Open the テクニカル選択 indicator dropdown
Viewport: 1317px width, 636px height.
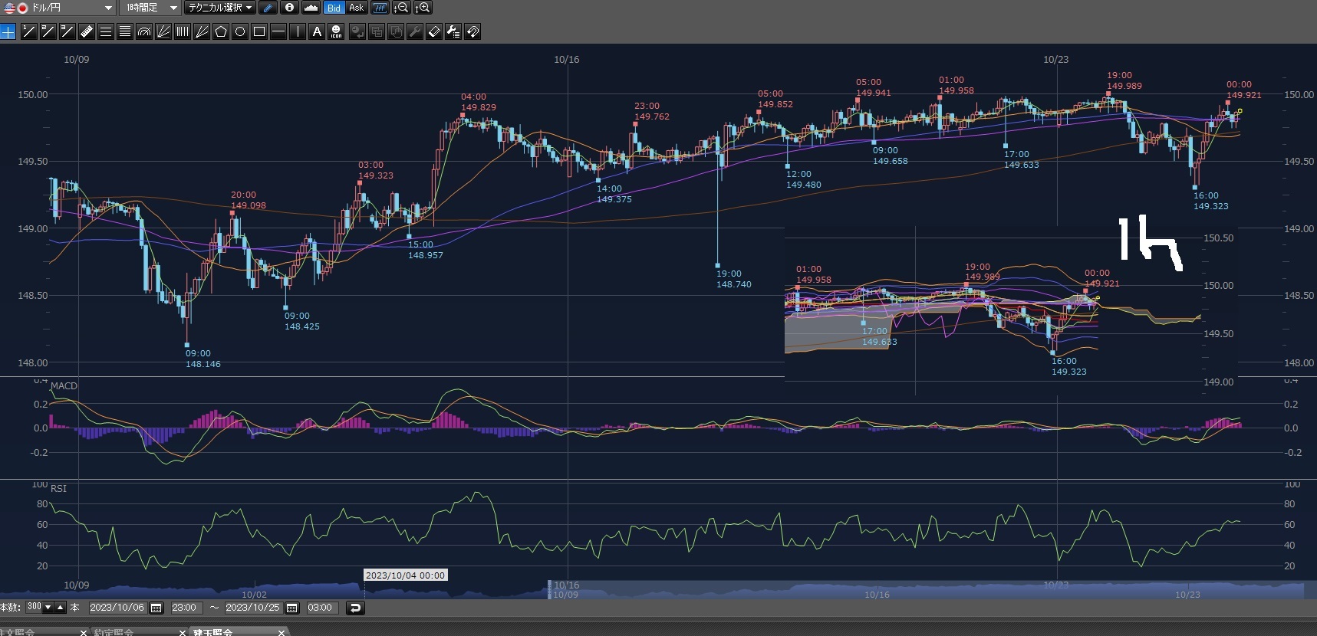220,8
